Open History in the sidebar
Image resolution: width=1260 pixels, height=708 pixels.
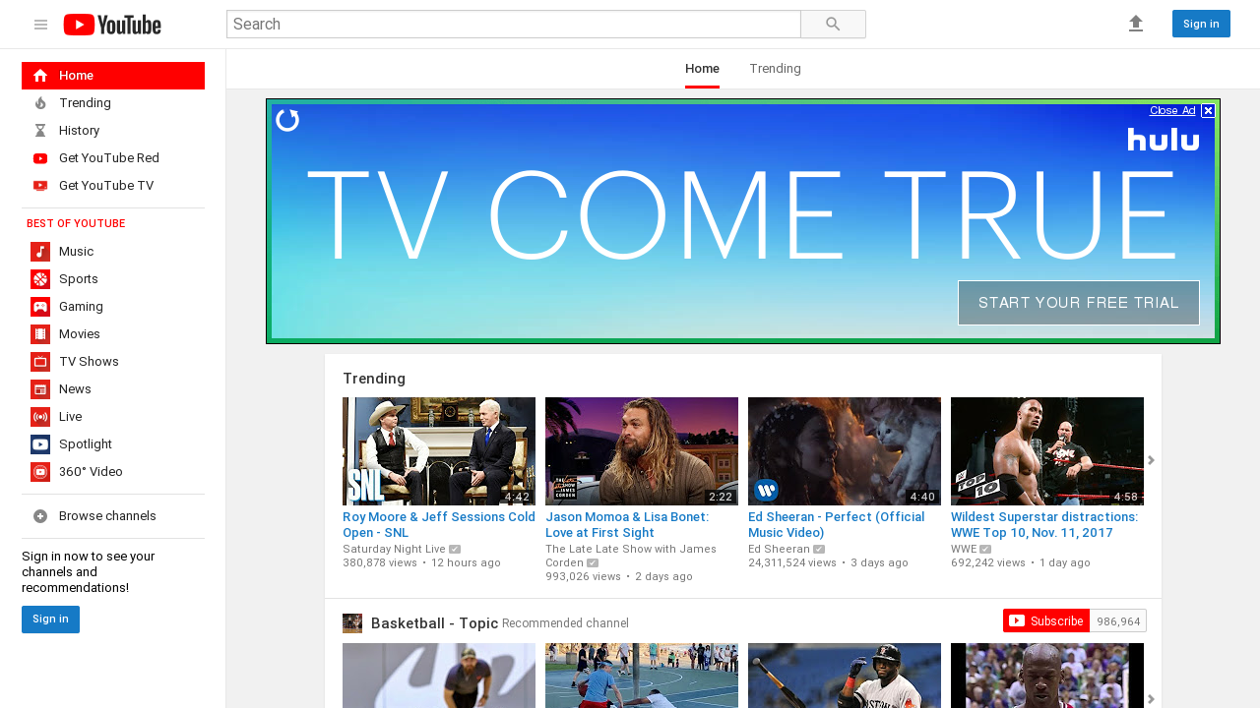(113, 131)
